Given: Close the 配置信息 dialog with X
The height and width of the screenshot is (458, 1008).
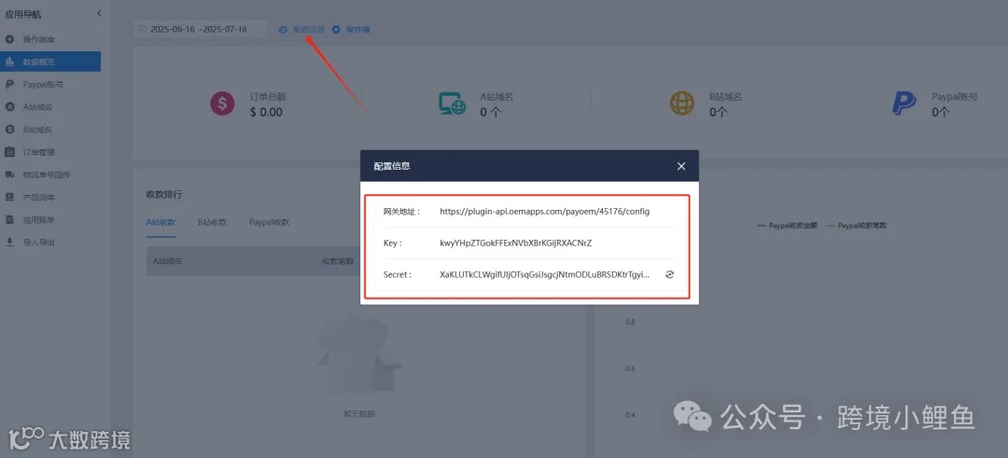Looking at the screenshot, I should 681,166.
